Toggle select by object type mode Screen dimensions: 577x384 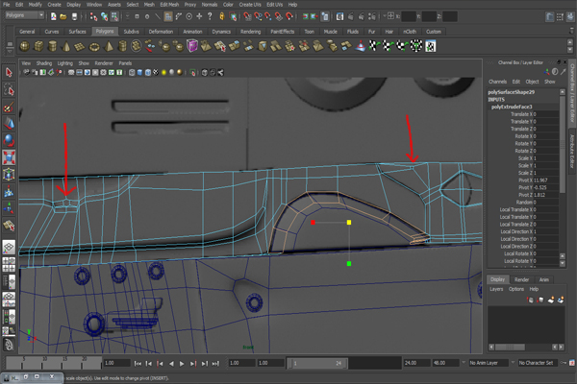coord(104,16)
